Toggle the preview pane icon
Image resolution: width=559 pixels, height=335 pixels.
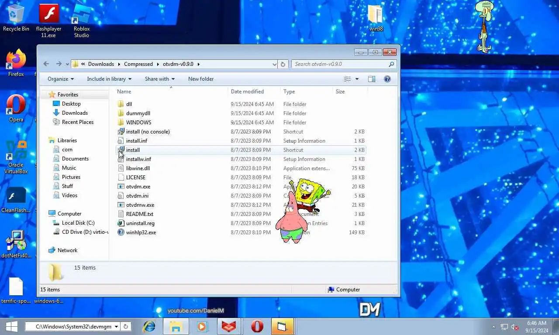(x=372, y=79)
